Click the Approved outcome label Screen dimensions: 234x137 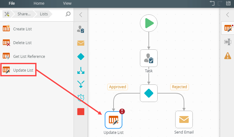coord(117,87)
